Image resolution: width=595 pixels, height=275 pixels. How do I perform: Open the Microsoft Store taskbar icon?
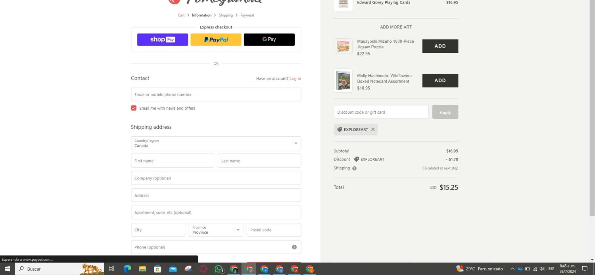(157, 269)
